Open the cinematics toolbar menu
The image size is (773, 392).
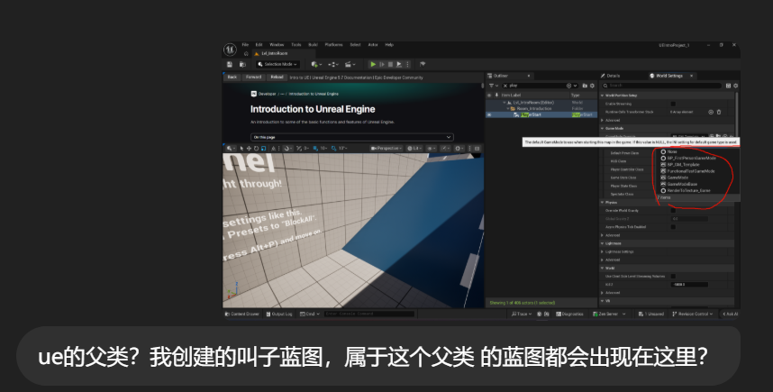click(350, 64)
